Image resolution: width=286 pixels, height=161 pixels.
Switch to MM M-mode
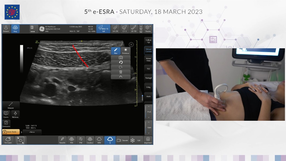click(x=99, y=140)
